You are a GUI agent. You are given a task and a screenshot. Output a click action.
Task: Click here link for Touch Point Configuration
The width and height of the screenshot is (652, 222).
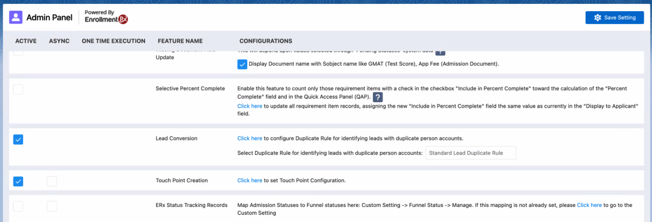249,180
